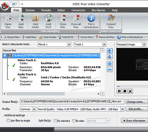
Task: Click the 'RealVideo 4.0' codec value
Action: click(50, 63)
